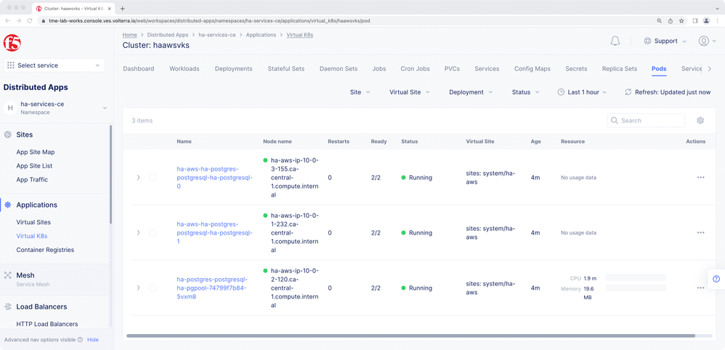The image size is (725, 350).
Task: Tick the pgpool pod row checkbox
Action: [153, 288]
